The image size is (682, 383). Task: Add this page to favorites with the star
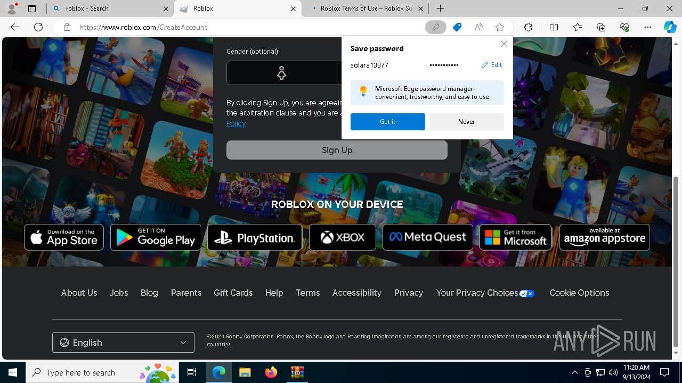(500, 27)
